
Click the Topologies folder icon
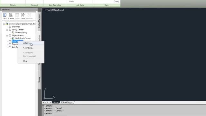coord(10,44)
